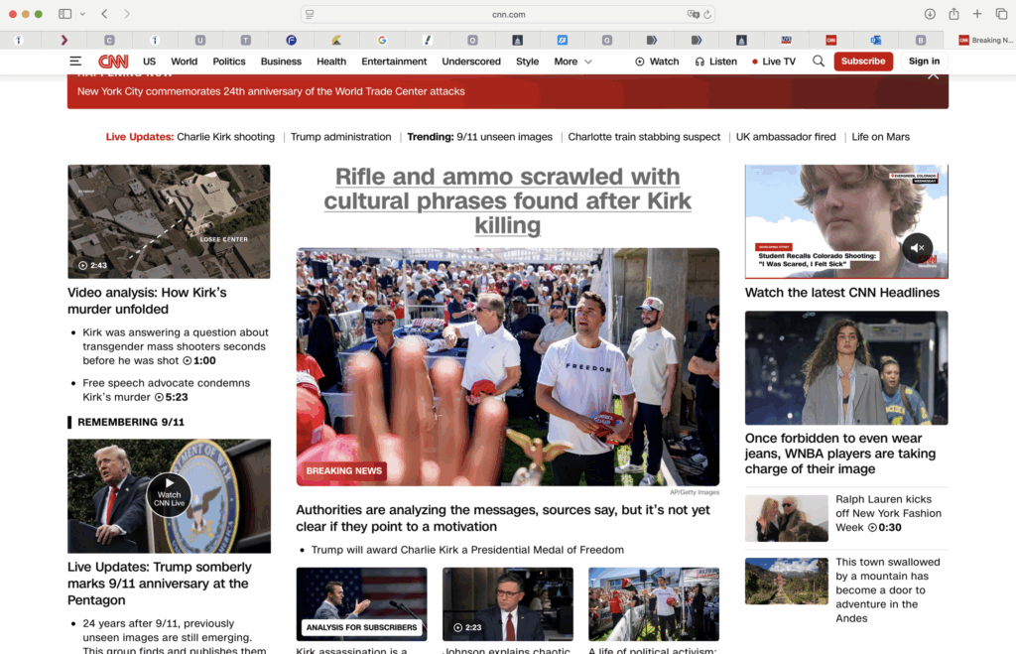Open the CNN hamburger menu
The height and width of the screenshot is (654, 1016).
pyautogui.click(x=75, y=61)
